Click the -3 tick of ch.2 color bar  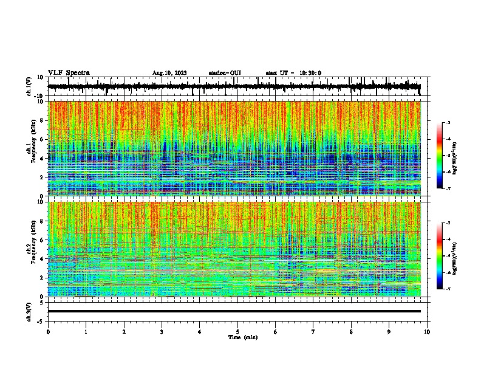click(x=448, y=223)
